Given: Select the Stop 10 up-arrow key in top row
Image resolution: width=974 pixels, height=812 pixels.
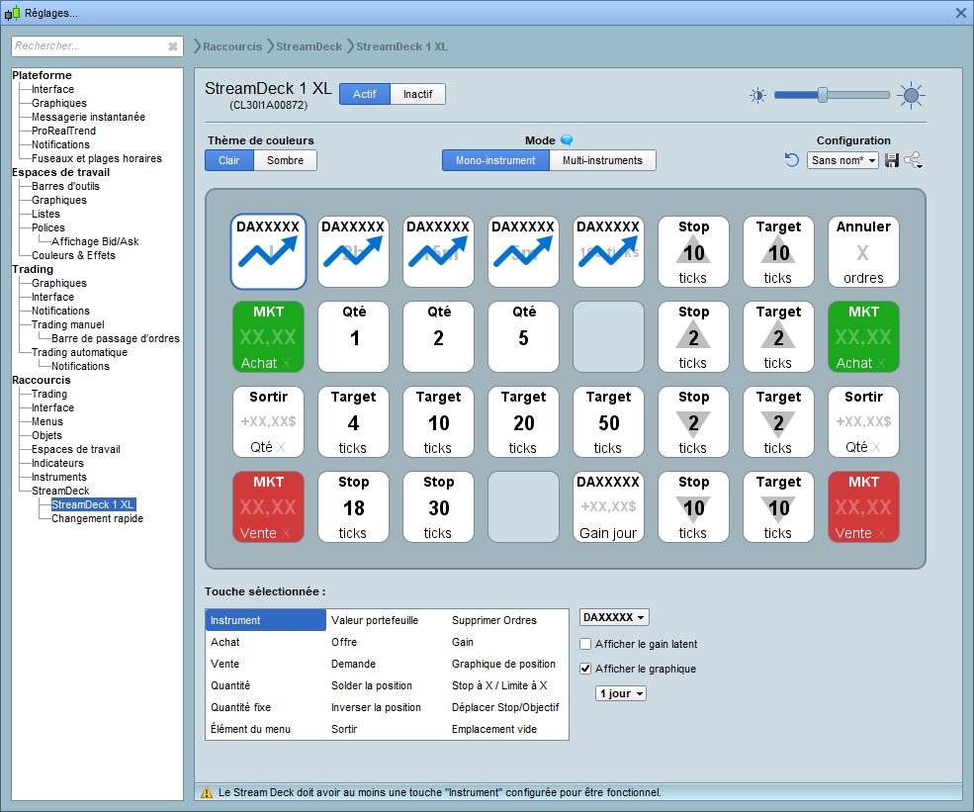Looking at the screenshot, I should (694, 251).
